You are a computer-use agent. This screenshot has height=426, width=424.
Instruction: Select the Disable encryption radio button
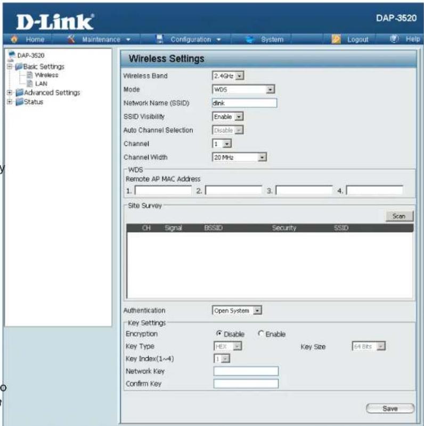coord(218,333)
